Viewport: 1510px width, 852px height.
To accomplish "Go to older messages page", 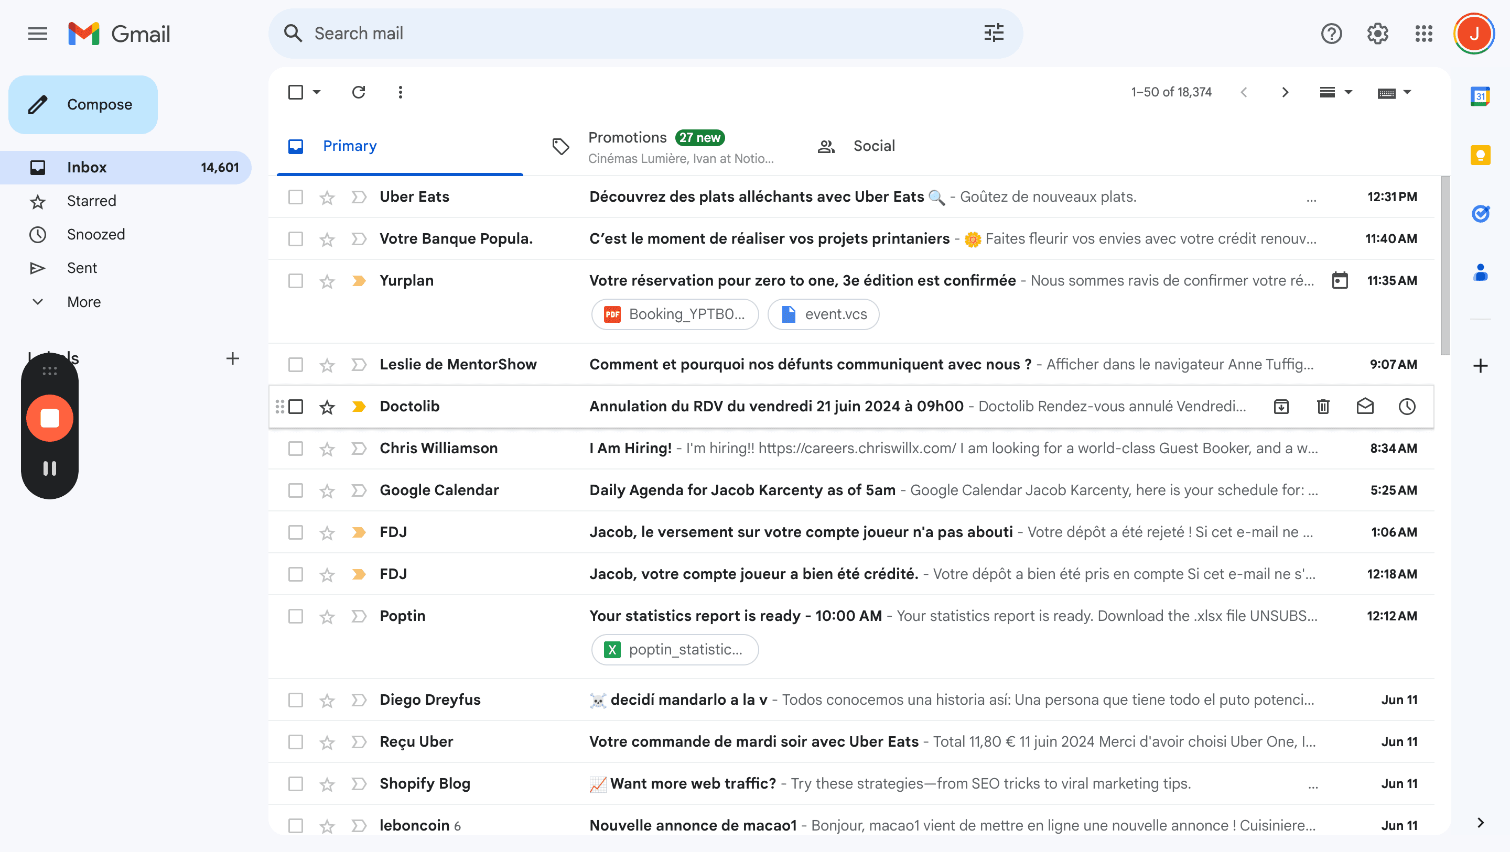I will pos(1285,92).
